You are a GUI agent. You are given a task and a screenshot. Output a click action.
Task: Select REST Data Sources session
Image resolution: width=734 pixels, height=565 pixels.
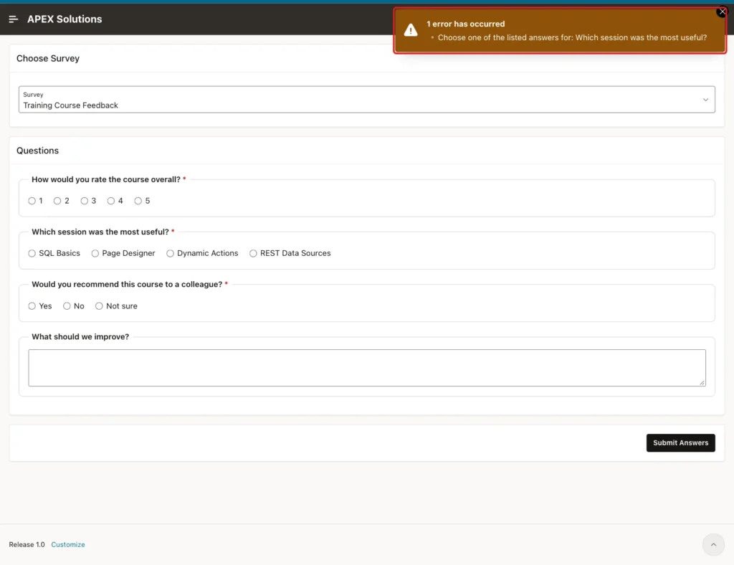pyautogui.click(x=253, y=253)
